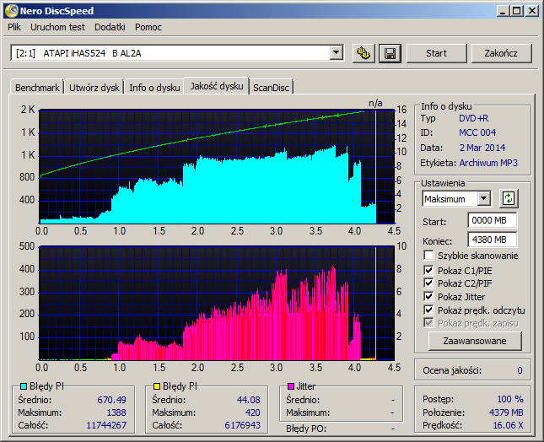Disable Pokaż C1/PIE checkbox
Image resolution: width=544 pixels, height=442 pixels.
(x=428, y=270)
